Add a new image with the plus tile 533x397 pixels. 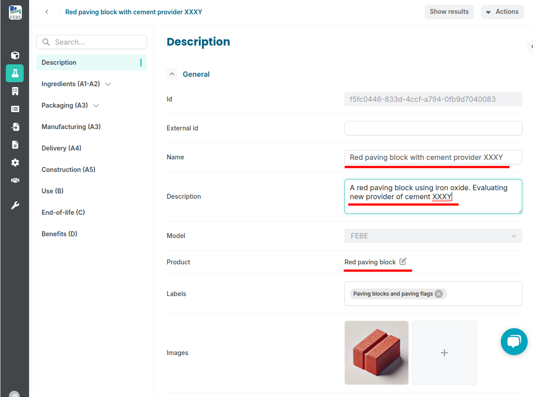pyautogui.click(x=444, y=353)
